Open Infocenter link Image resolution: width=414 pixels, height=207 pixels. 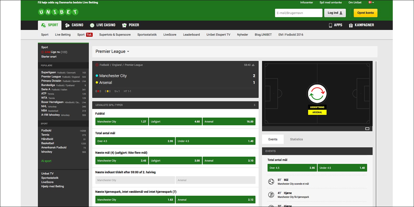tap(307, 2)
